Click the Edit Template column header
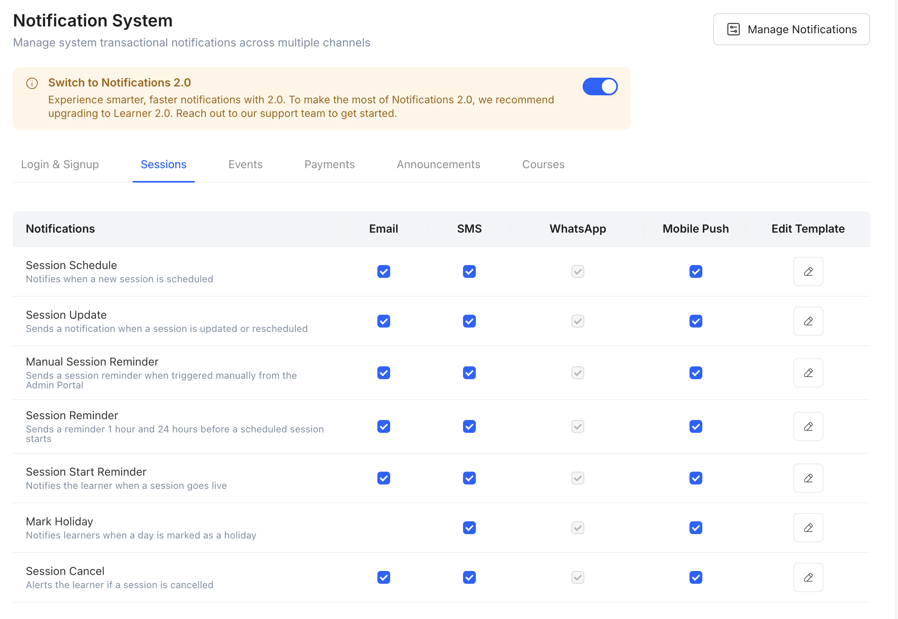The image size is (898, 619). click(x=808, y=229)
